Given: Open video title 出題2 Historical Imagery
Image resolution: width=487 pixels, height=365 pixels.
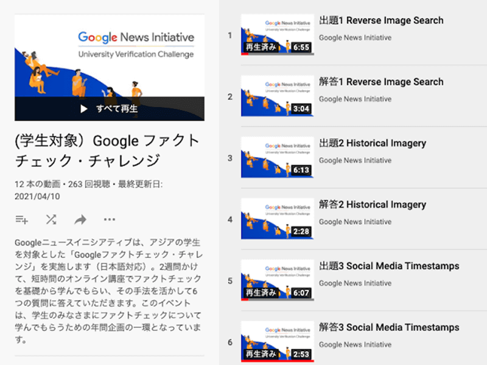Looking at the screenshot, I should [x=373, y=144].
